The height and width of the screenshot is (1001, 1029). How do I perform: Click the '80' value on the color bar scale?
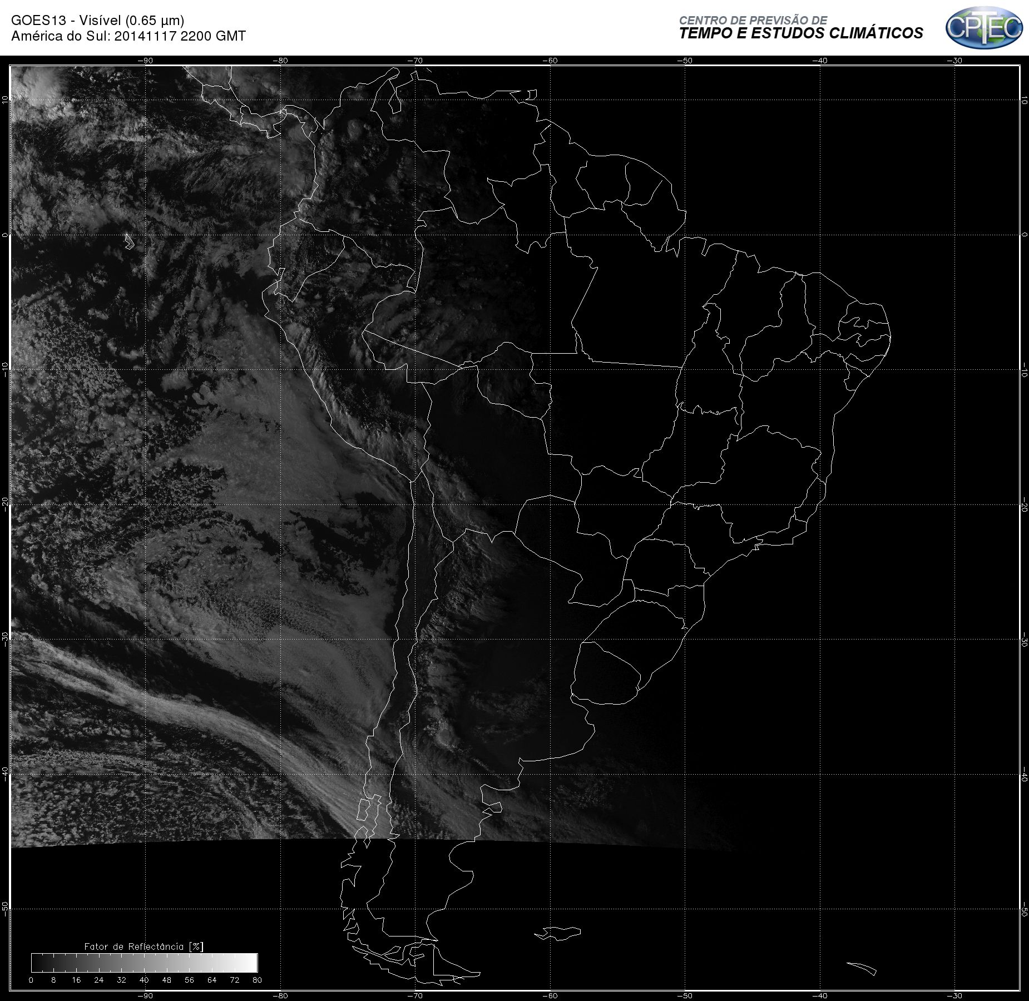[x=257, y=979]
